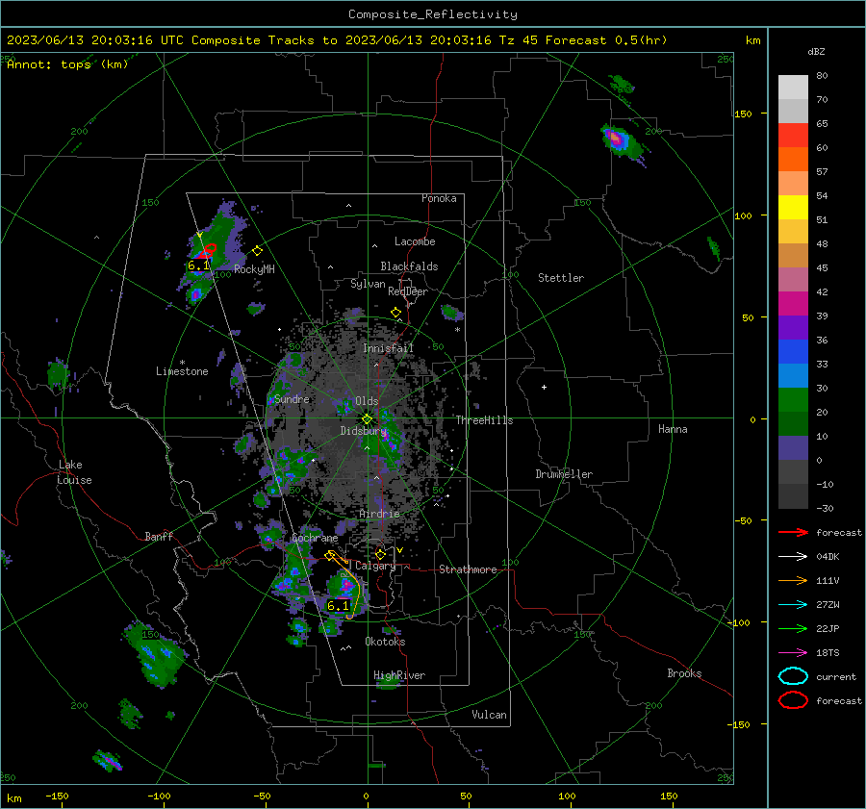Click the Sundre town label
The width and height of the screenshot is (866, 809).
[x=292, y=399]
